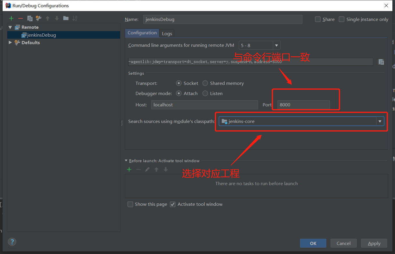Move the before-launch task down
The image size is (395, 254).
[x=166, y=169]
